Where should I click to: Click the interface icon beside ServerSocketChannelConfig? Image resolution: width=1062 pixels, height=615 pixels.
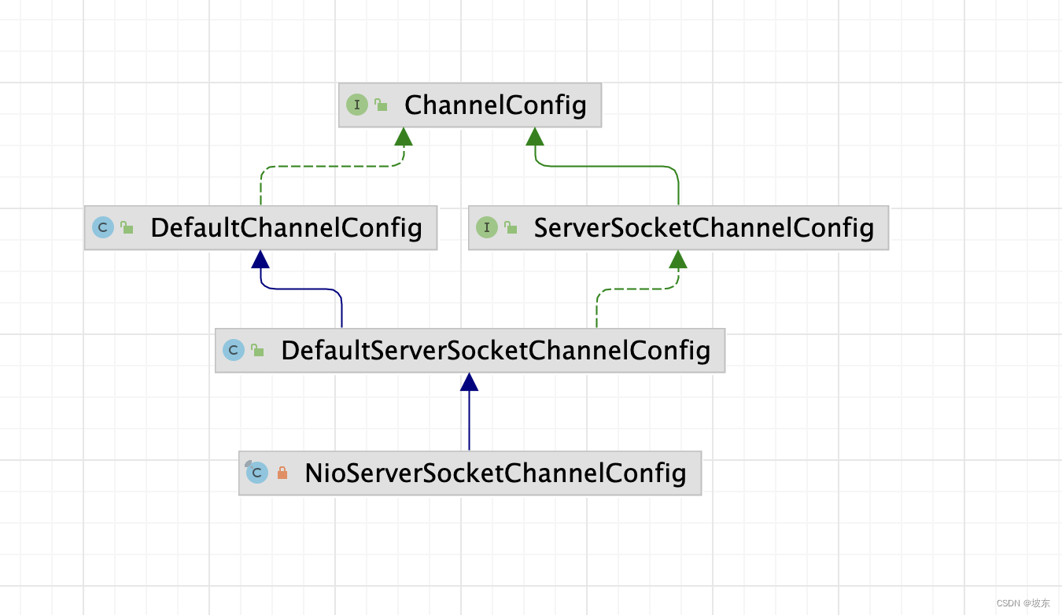(487, 228)
